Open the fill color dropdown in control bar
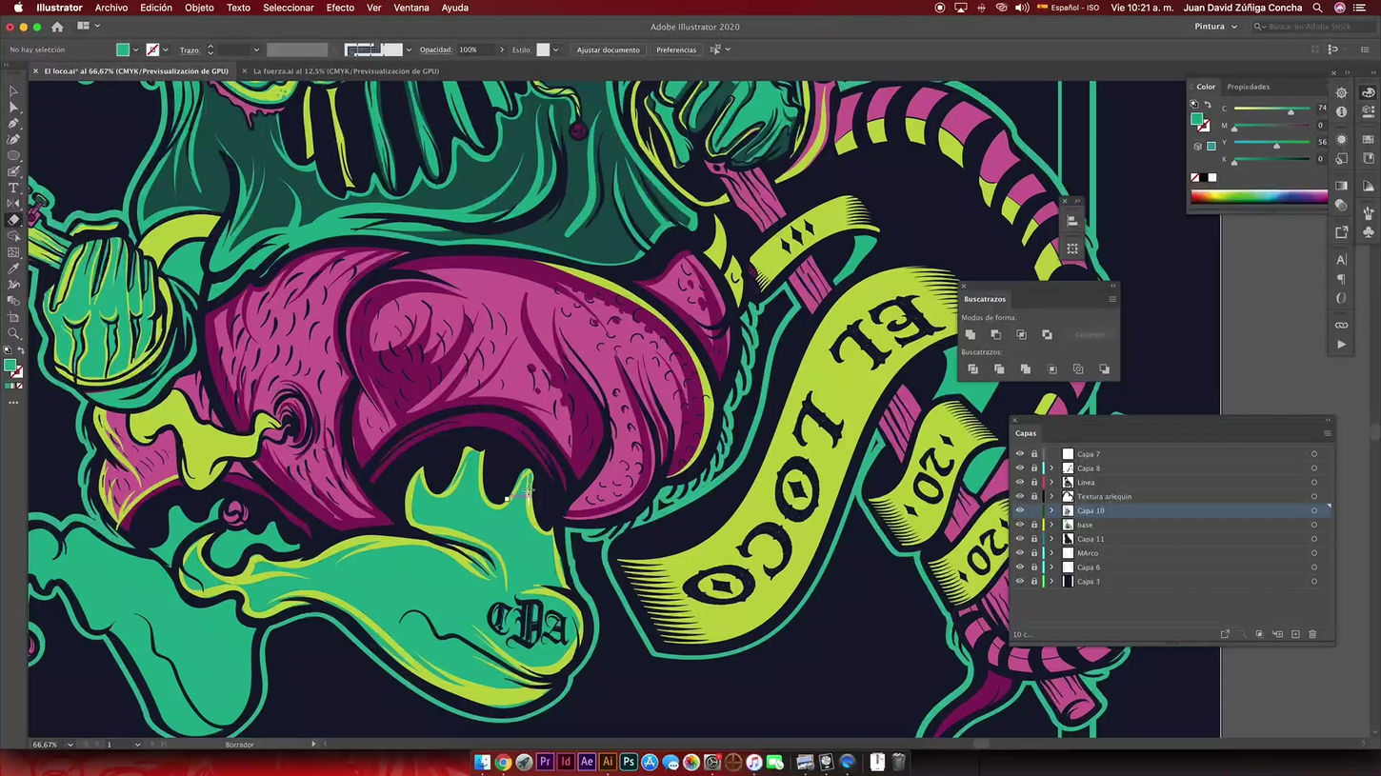1381x776 pixels. (136, 50)
